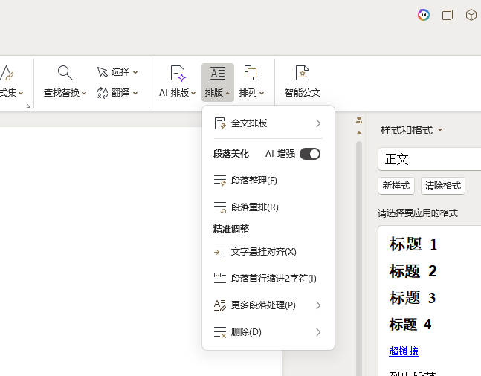The height and width of the screenshot is (376, 481).
Task: Click the 更多段落处理 submenu chevron
Action: (318, 305)
